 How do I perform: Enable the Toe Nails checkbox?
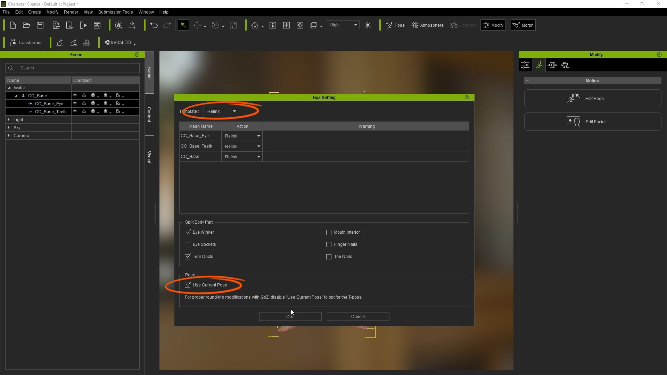tap(329, 257)
